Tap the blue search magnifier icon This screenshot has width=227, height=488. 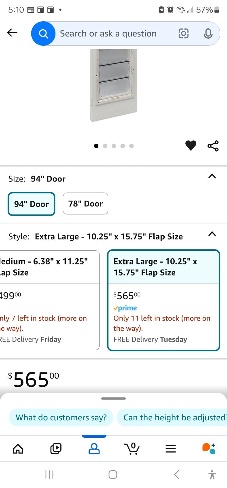tap(43, 34)
